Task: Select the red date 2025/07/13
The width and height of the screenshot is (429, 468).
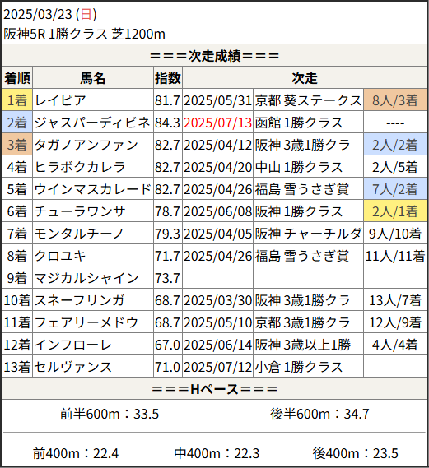Action: 217,123
